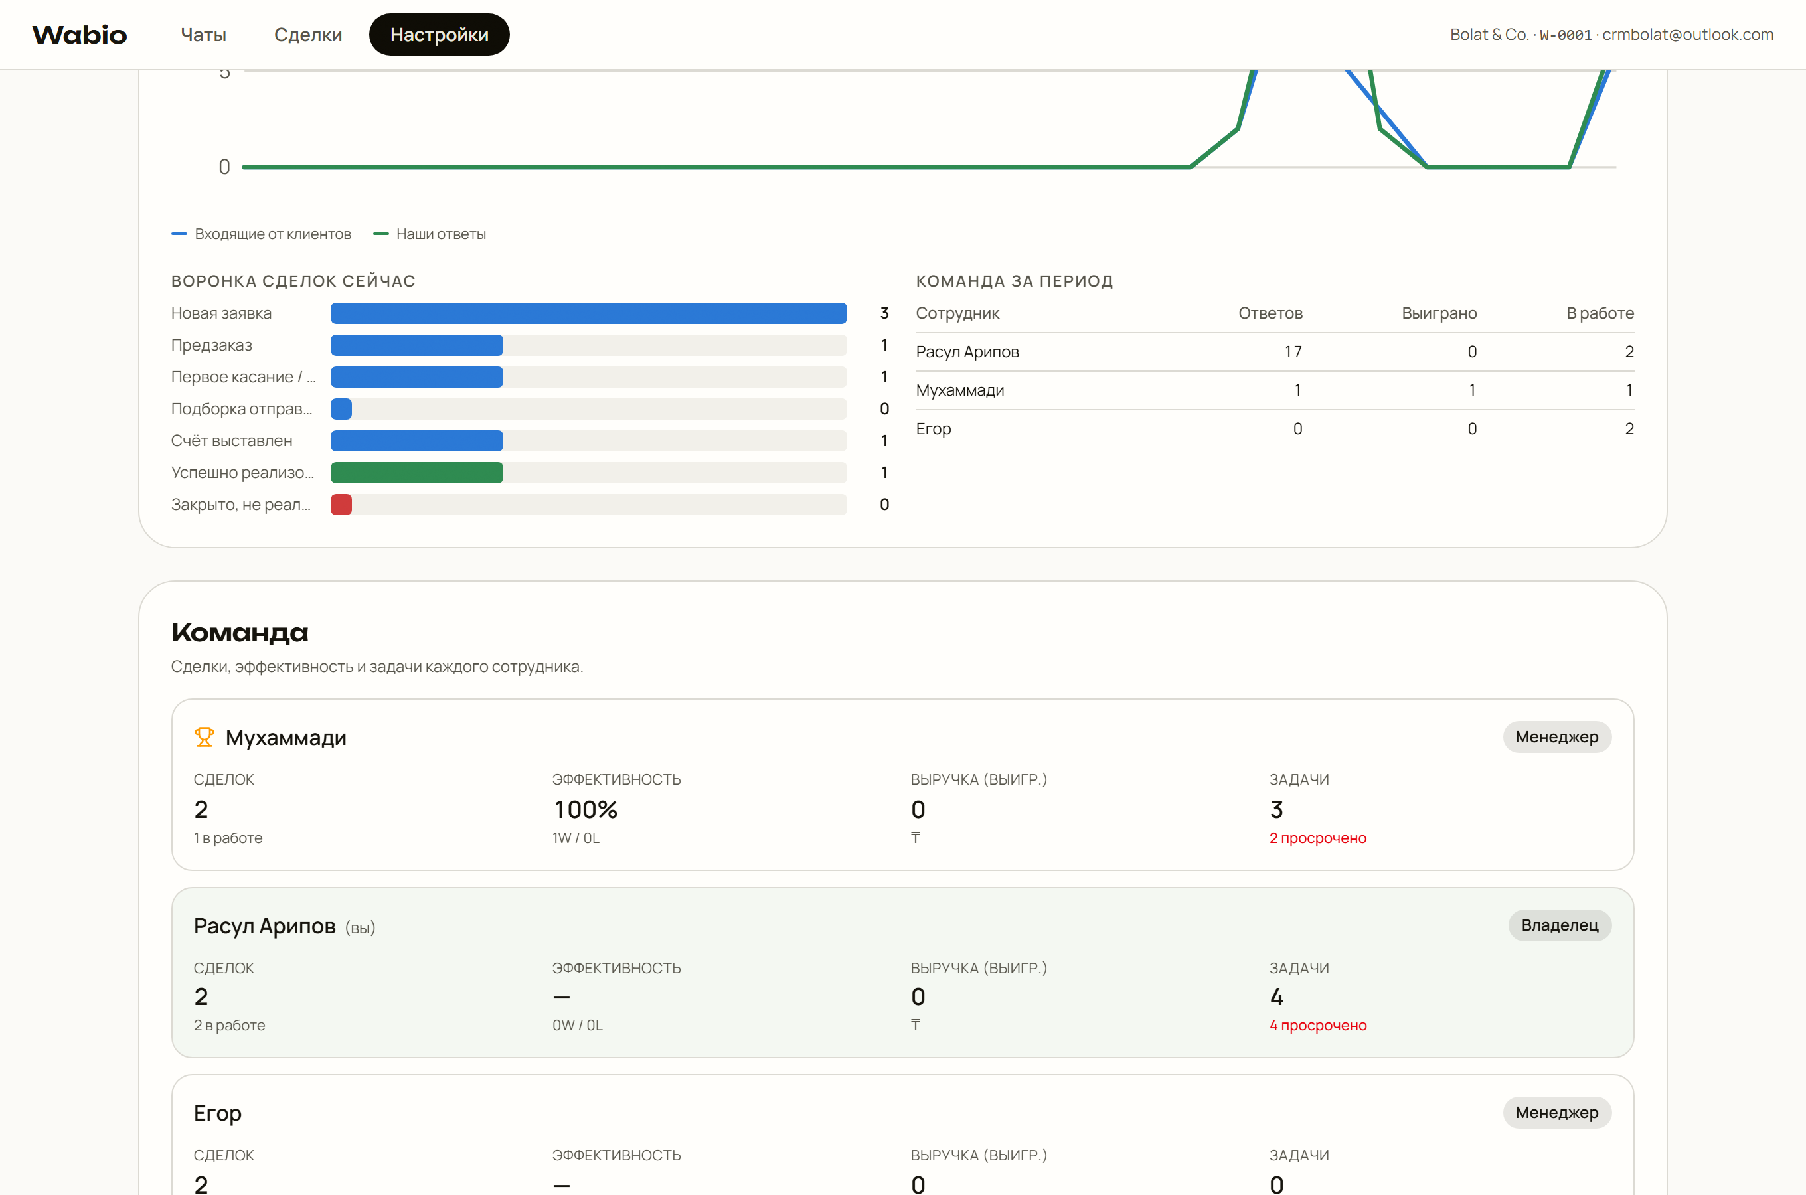Select the Счёт выставлен funnel label
1806x1195 pixels.
232,441
